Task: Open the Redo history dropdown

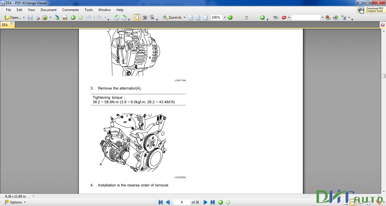Action: (105, 18)
